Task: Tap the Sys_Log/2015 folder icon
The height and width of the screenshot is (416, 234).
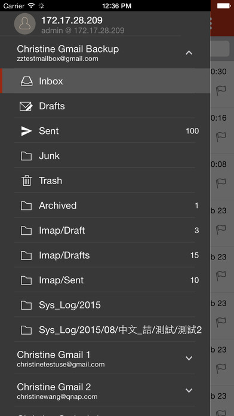Action: [26, 305]
